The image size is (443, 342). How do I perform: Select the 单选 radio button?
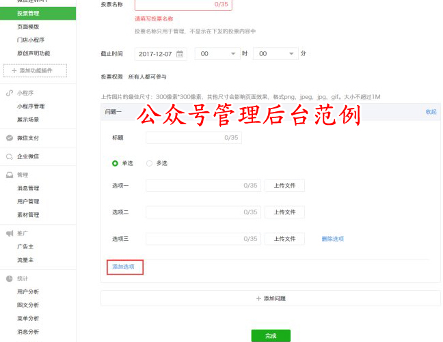(115, 163)
